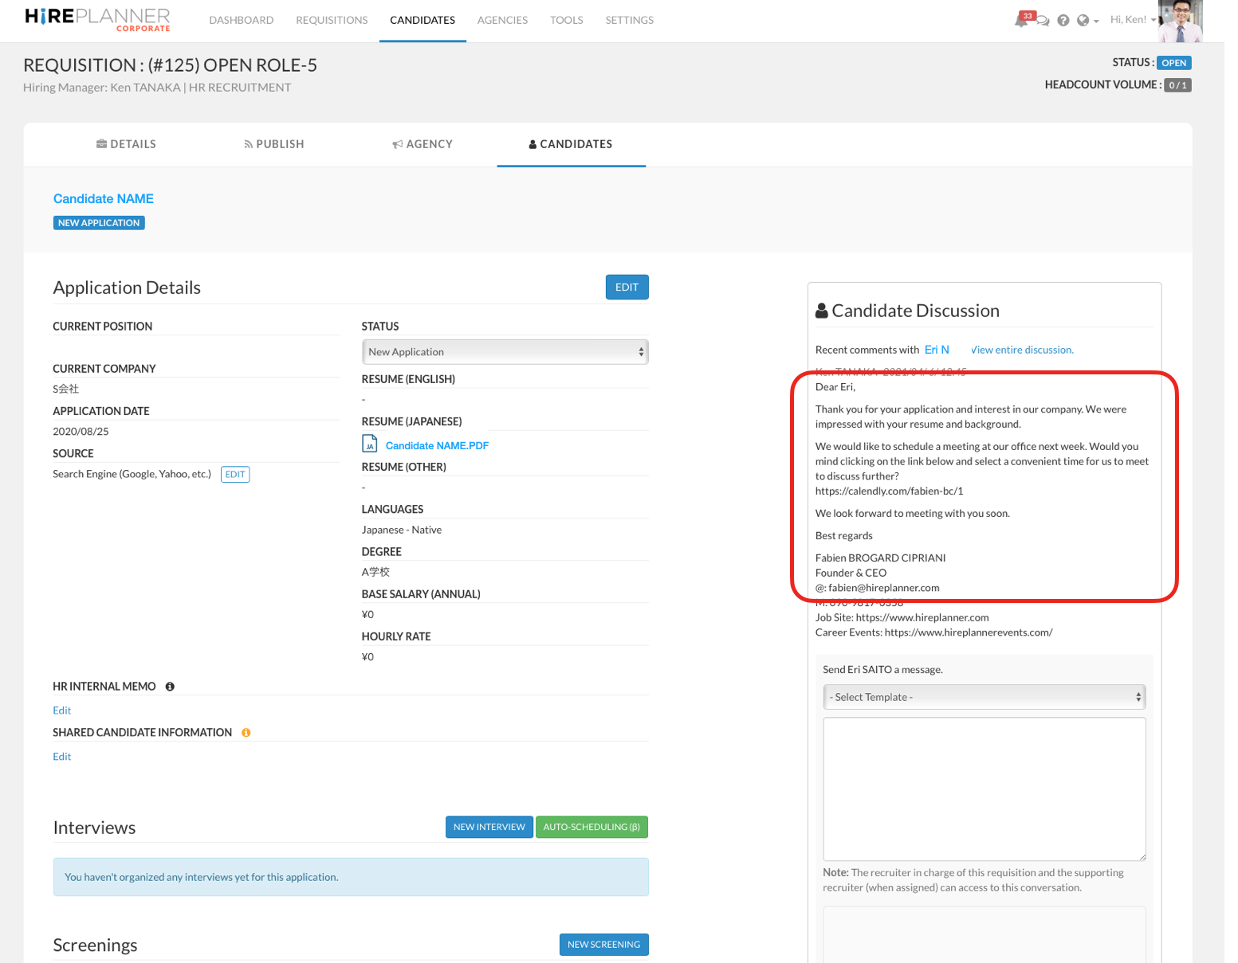This screenshot has width=1238, height=963.
Task: Open the Candidate NAME.PDF file icon
Action: (370, 444)
